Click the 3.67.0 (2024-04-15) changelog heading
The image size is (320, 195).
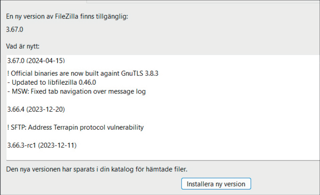pos(36,60)
